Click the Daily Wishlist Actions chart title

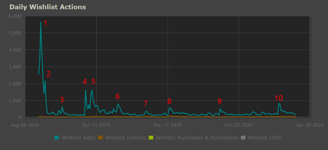[x=48, y=7]
